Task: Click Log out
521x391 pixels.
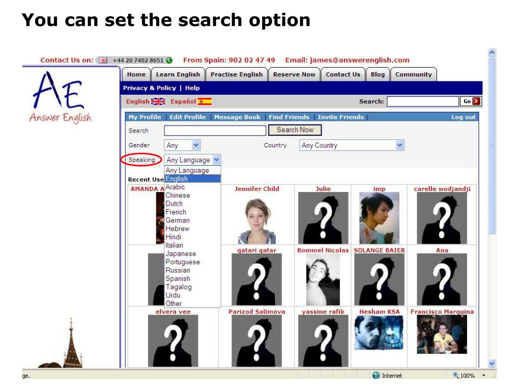Action: pos(464,117)
